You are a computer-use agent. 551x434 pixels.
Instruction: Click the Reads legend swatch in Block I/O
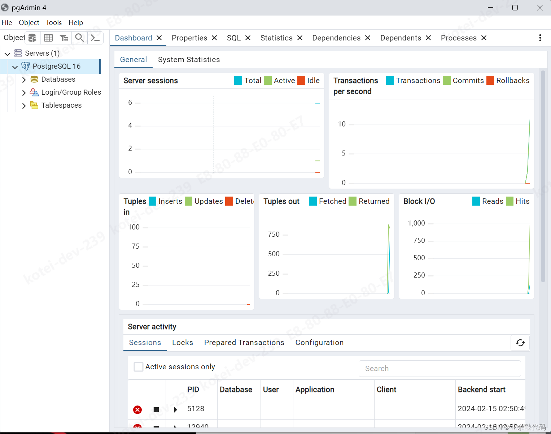(476, 201)
